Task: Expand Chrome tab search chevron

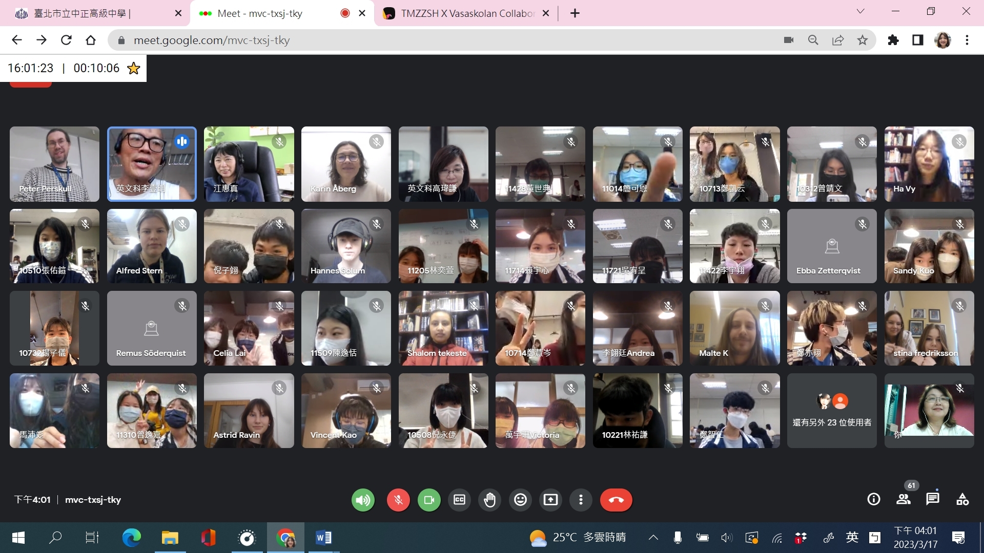Action: pyautogui.click(x=860, y=12)
